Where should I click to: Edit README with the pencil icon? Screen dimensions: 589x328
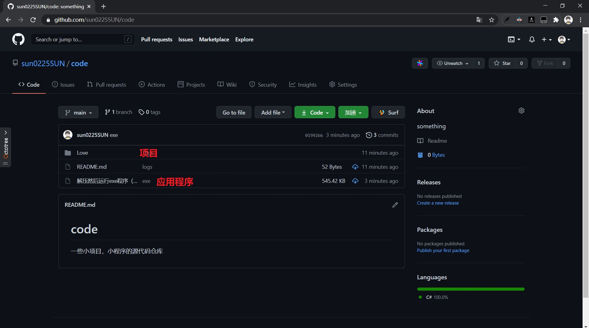(395, 205)
